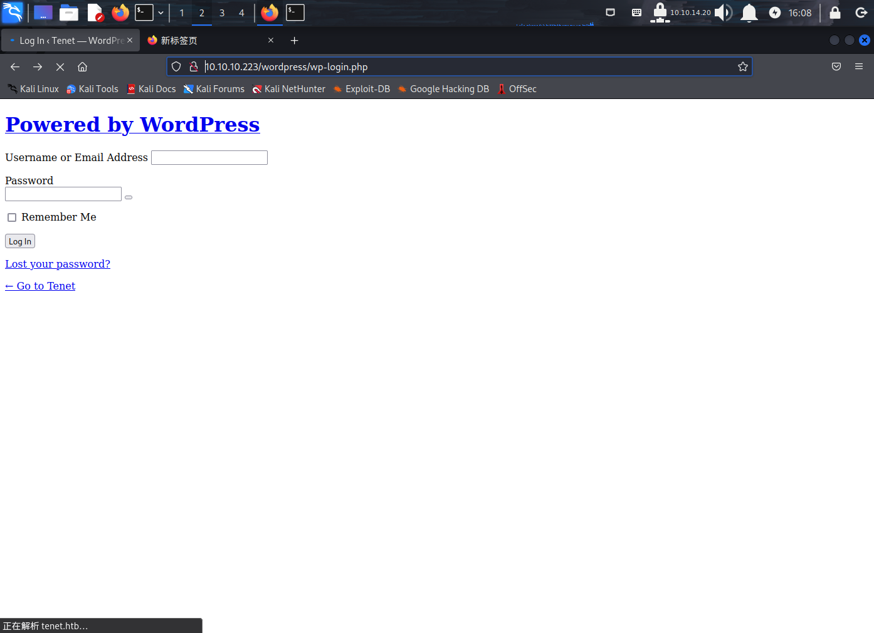874x633 pixels.
Task: Click the VPN network status icon
Action: pos(660,13)
